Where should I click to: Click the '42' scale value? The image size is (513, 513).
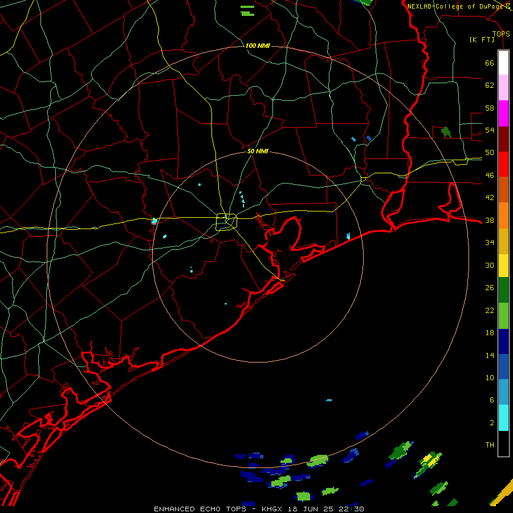click(x=490, y=198)
